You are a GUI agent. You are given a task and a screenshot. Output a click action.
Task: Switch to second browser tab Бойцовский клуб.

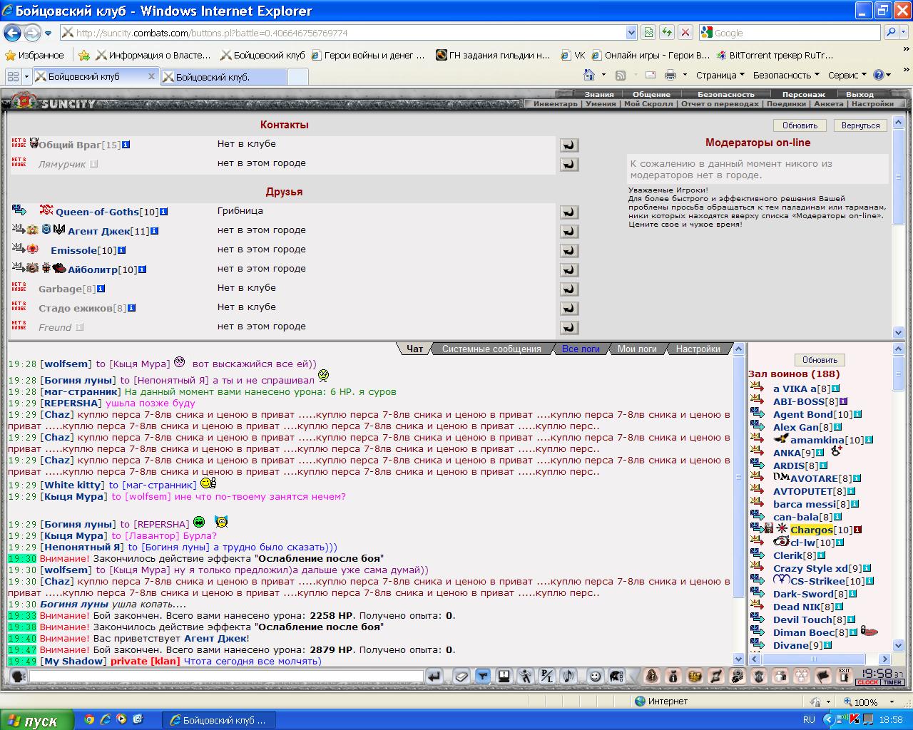click(225, 77)
